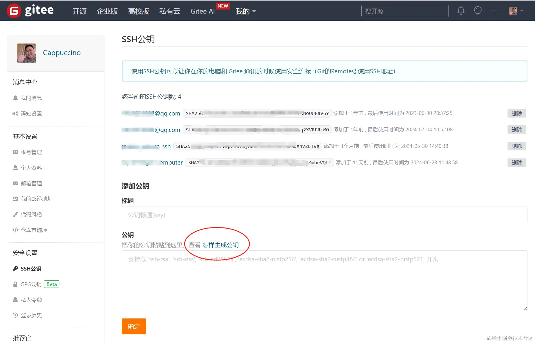Viewport: 535px width, 343px height.
Task: Open 登录历史 in the sidebar
Action: pos(31,315)
